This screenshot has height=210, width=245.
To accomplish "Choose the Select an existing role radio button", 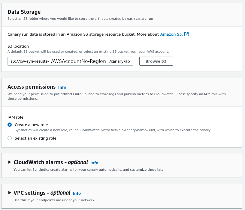I will (10, 138).
